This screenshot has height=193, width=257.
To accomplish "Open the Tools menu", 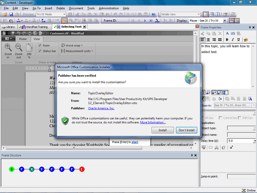I will [x=91, y=8].
